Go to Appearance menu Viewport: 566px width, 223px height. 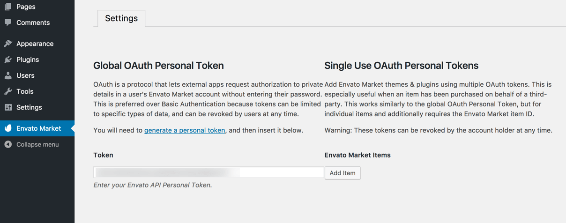coord(35,44)
